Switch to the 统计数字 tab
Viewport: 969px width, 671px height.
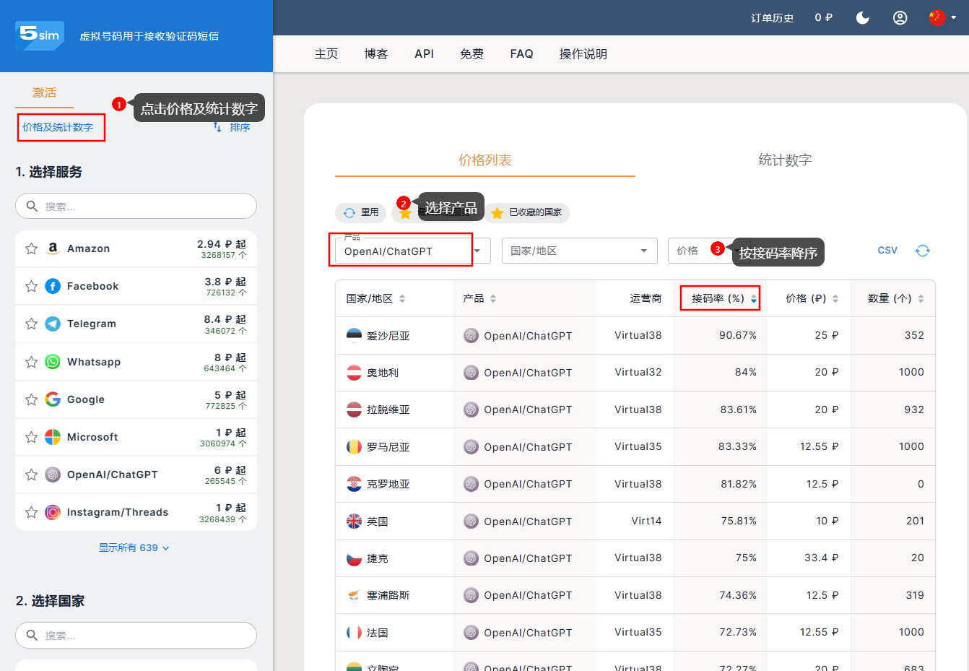point(785,160)
